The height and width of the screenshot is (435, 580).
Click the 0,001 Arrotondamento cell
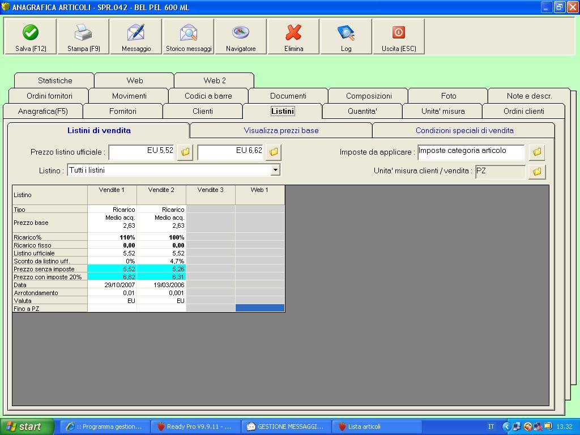[161, 293]
